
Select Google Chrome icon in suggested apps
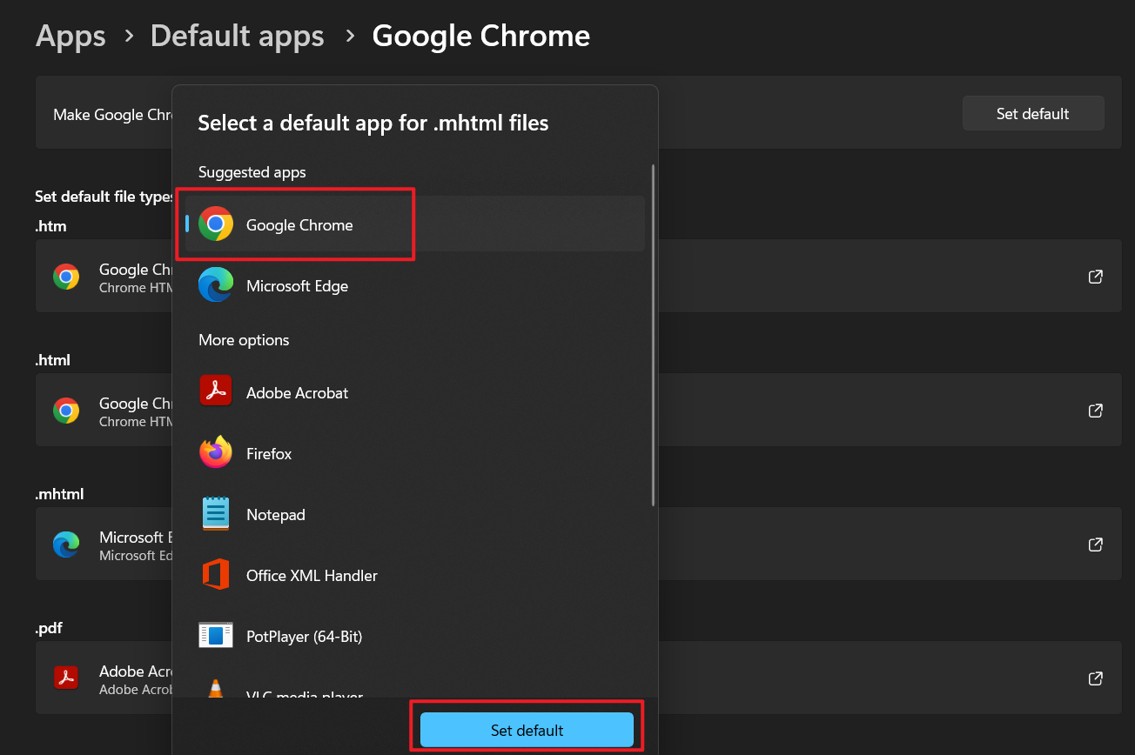click(x=215, y=224)
